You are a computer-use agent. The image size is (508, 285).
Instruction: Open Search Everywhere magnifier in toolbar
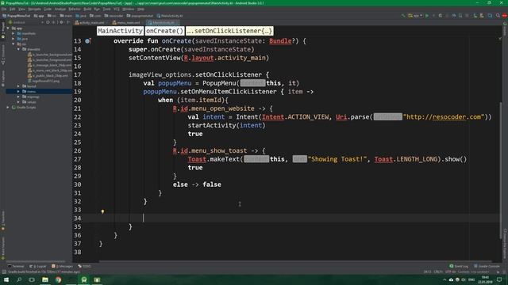(498, 16)
